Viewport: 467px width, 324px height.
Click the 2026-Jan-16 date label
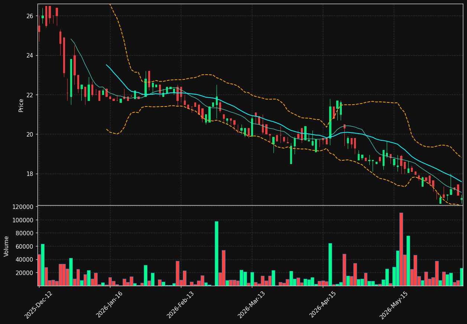click(x=110, y=305)
